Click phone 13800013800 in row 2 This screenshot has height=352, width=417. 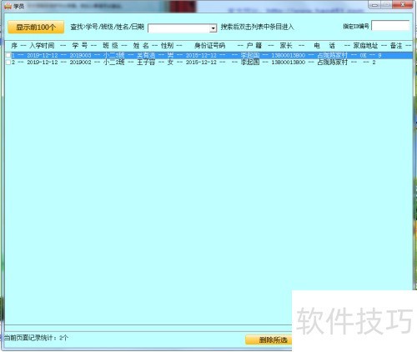[x=289, y=63]
